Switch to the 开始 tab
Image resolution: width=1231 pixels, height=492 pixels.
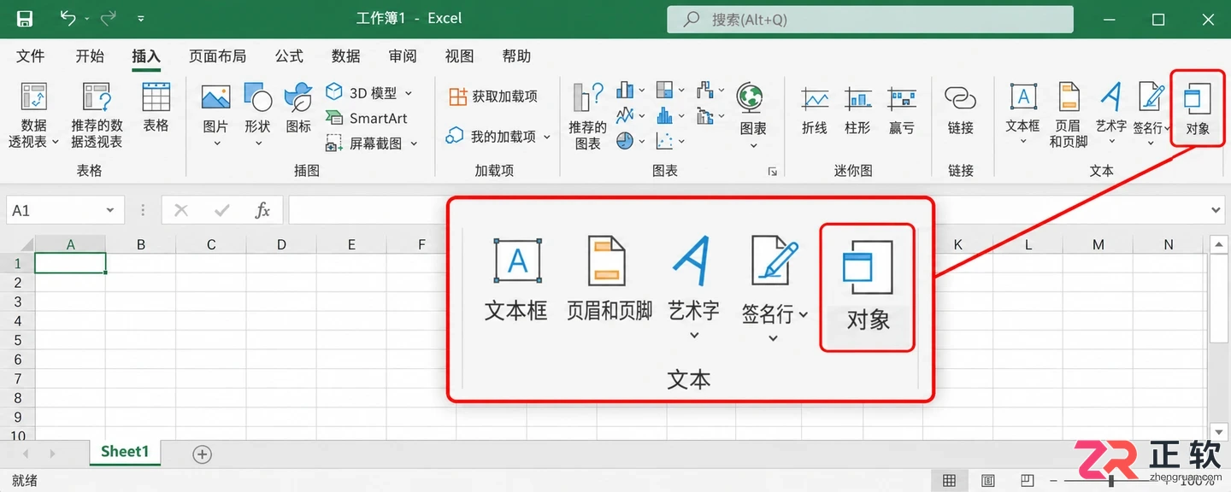(90, 56)
